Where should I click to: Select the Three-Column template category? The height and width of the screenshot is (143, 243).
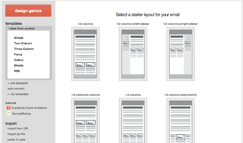coord(24,49)
